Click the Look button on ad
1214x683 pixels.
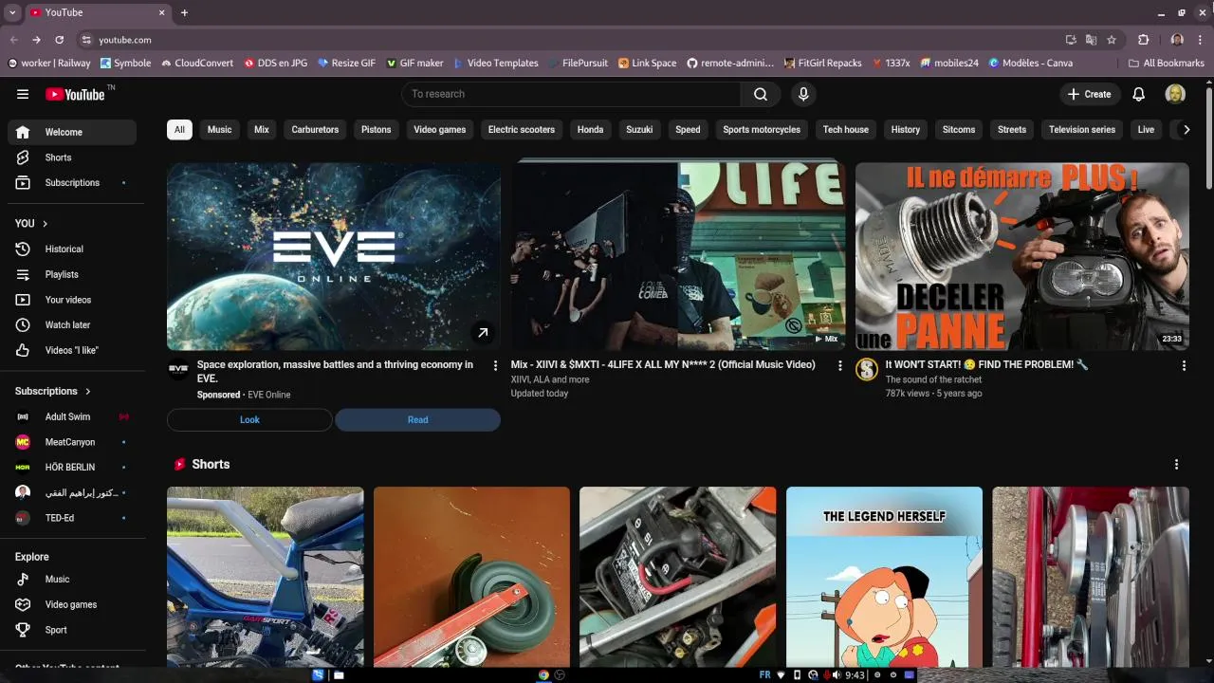pyautogui.click(x=249, y=419)
